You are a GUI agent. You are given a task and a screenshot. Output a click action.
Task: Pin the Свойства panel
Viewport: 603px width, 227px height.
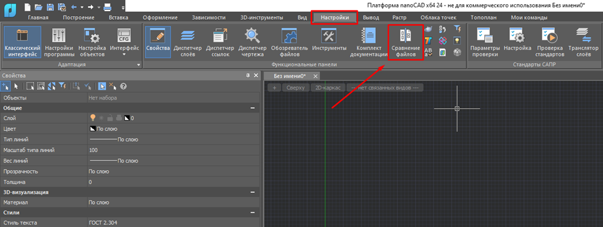248,75
